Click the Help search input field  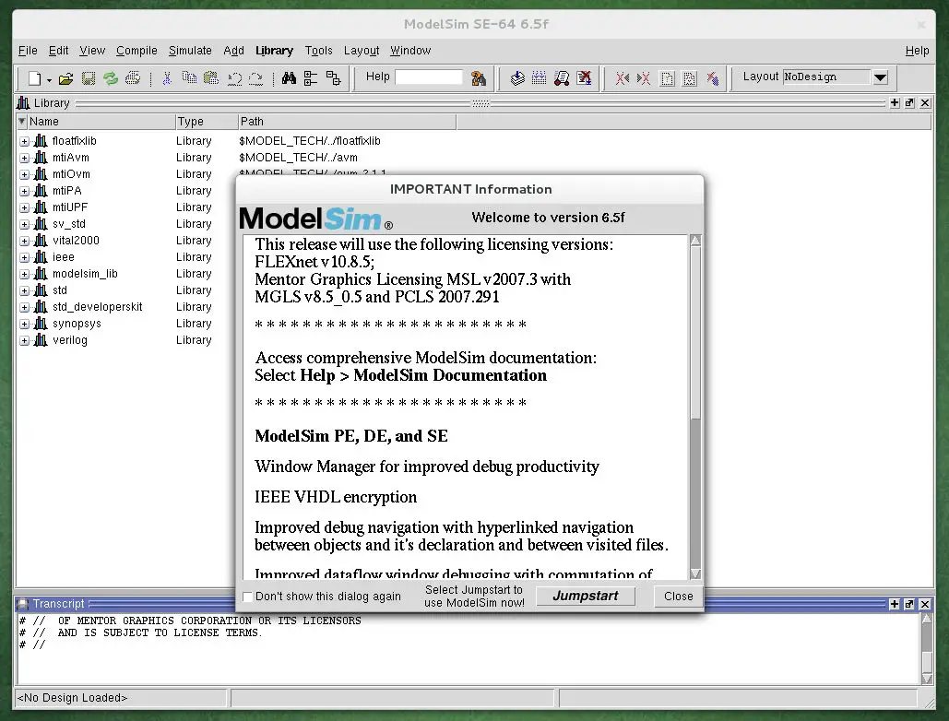tap(429, 77)
